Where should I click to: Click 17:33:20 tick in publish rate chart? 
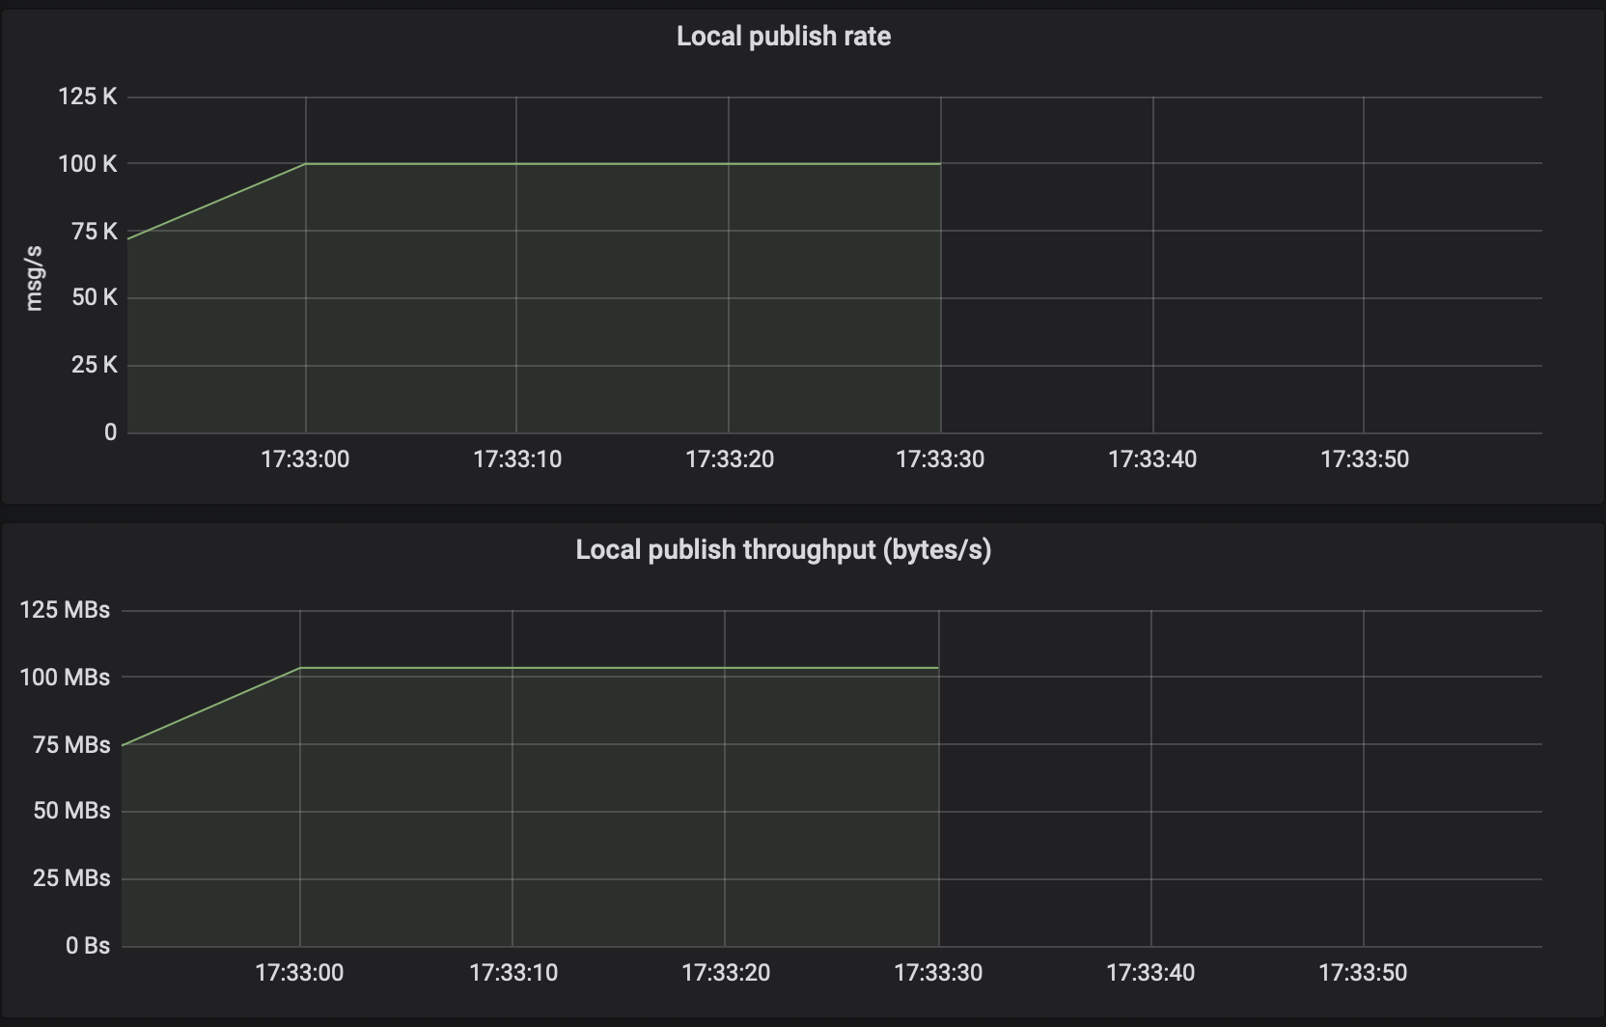pos(730,459)
